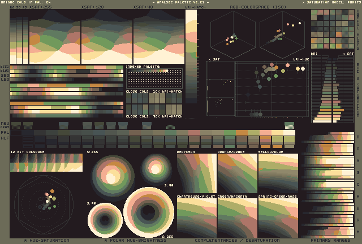Click the smallest polar hue-brightness circle
The width and height of the screenshot is (362, 244).
coord(156,168)
